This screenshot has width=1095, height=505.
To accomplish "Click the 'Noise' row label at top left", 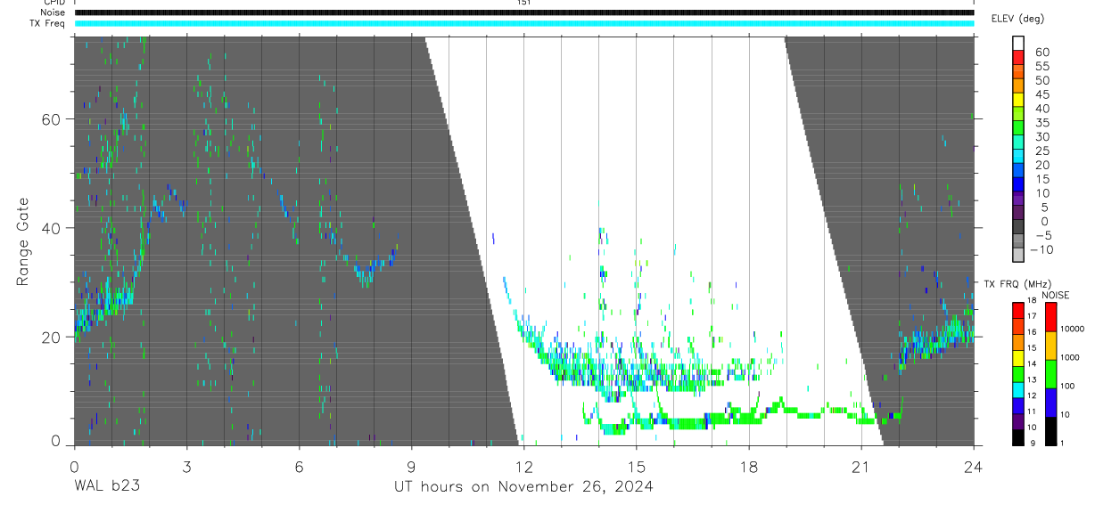I will (x=54, y=12).
